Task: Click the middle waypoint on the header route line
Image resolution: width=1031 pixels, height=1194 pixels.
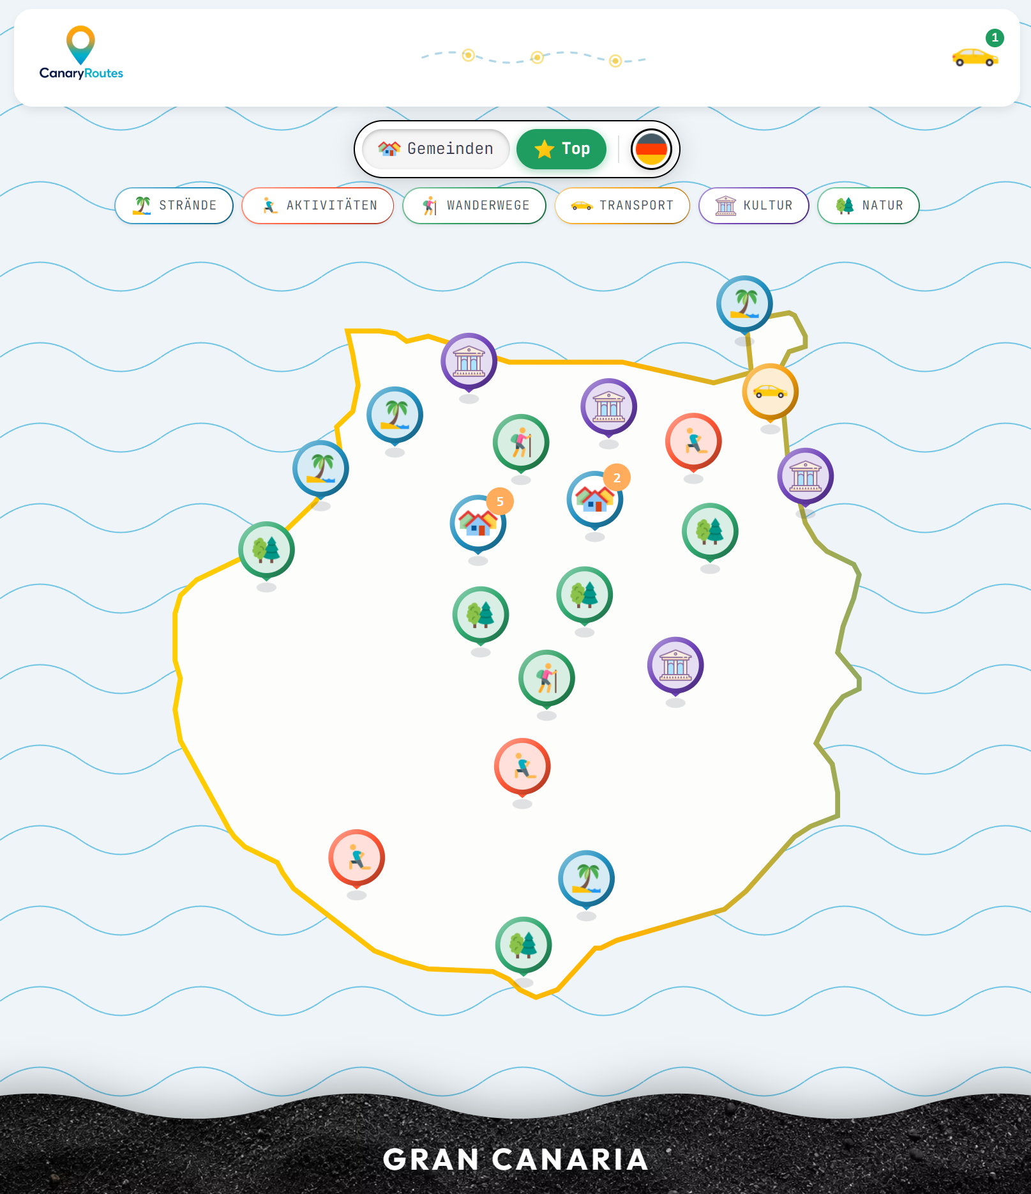Action: [x=538, y=57]
